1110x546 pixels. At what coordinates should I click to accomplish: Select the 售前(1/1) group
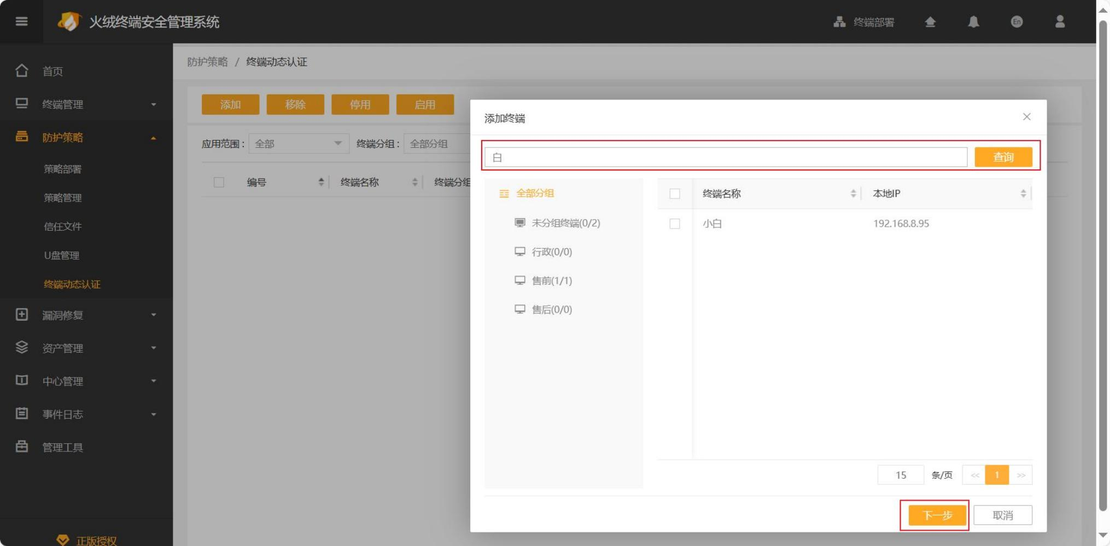551,281
